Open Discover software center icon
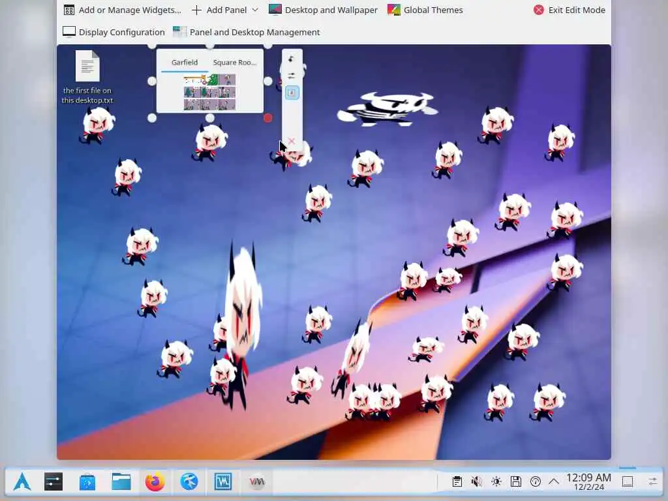 87,482
